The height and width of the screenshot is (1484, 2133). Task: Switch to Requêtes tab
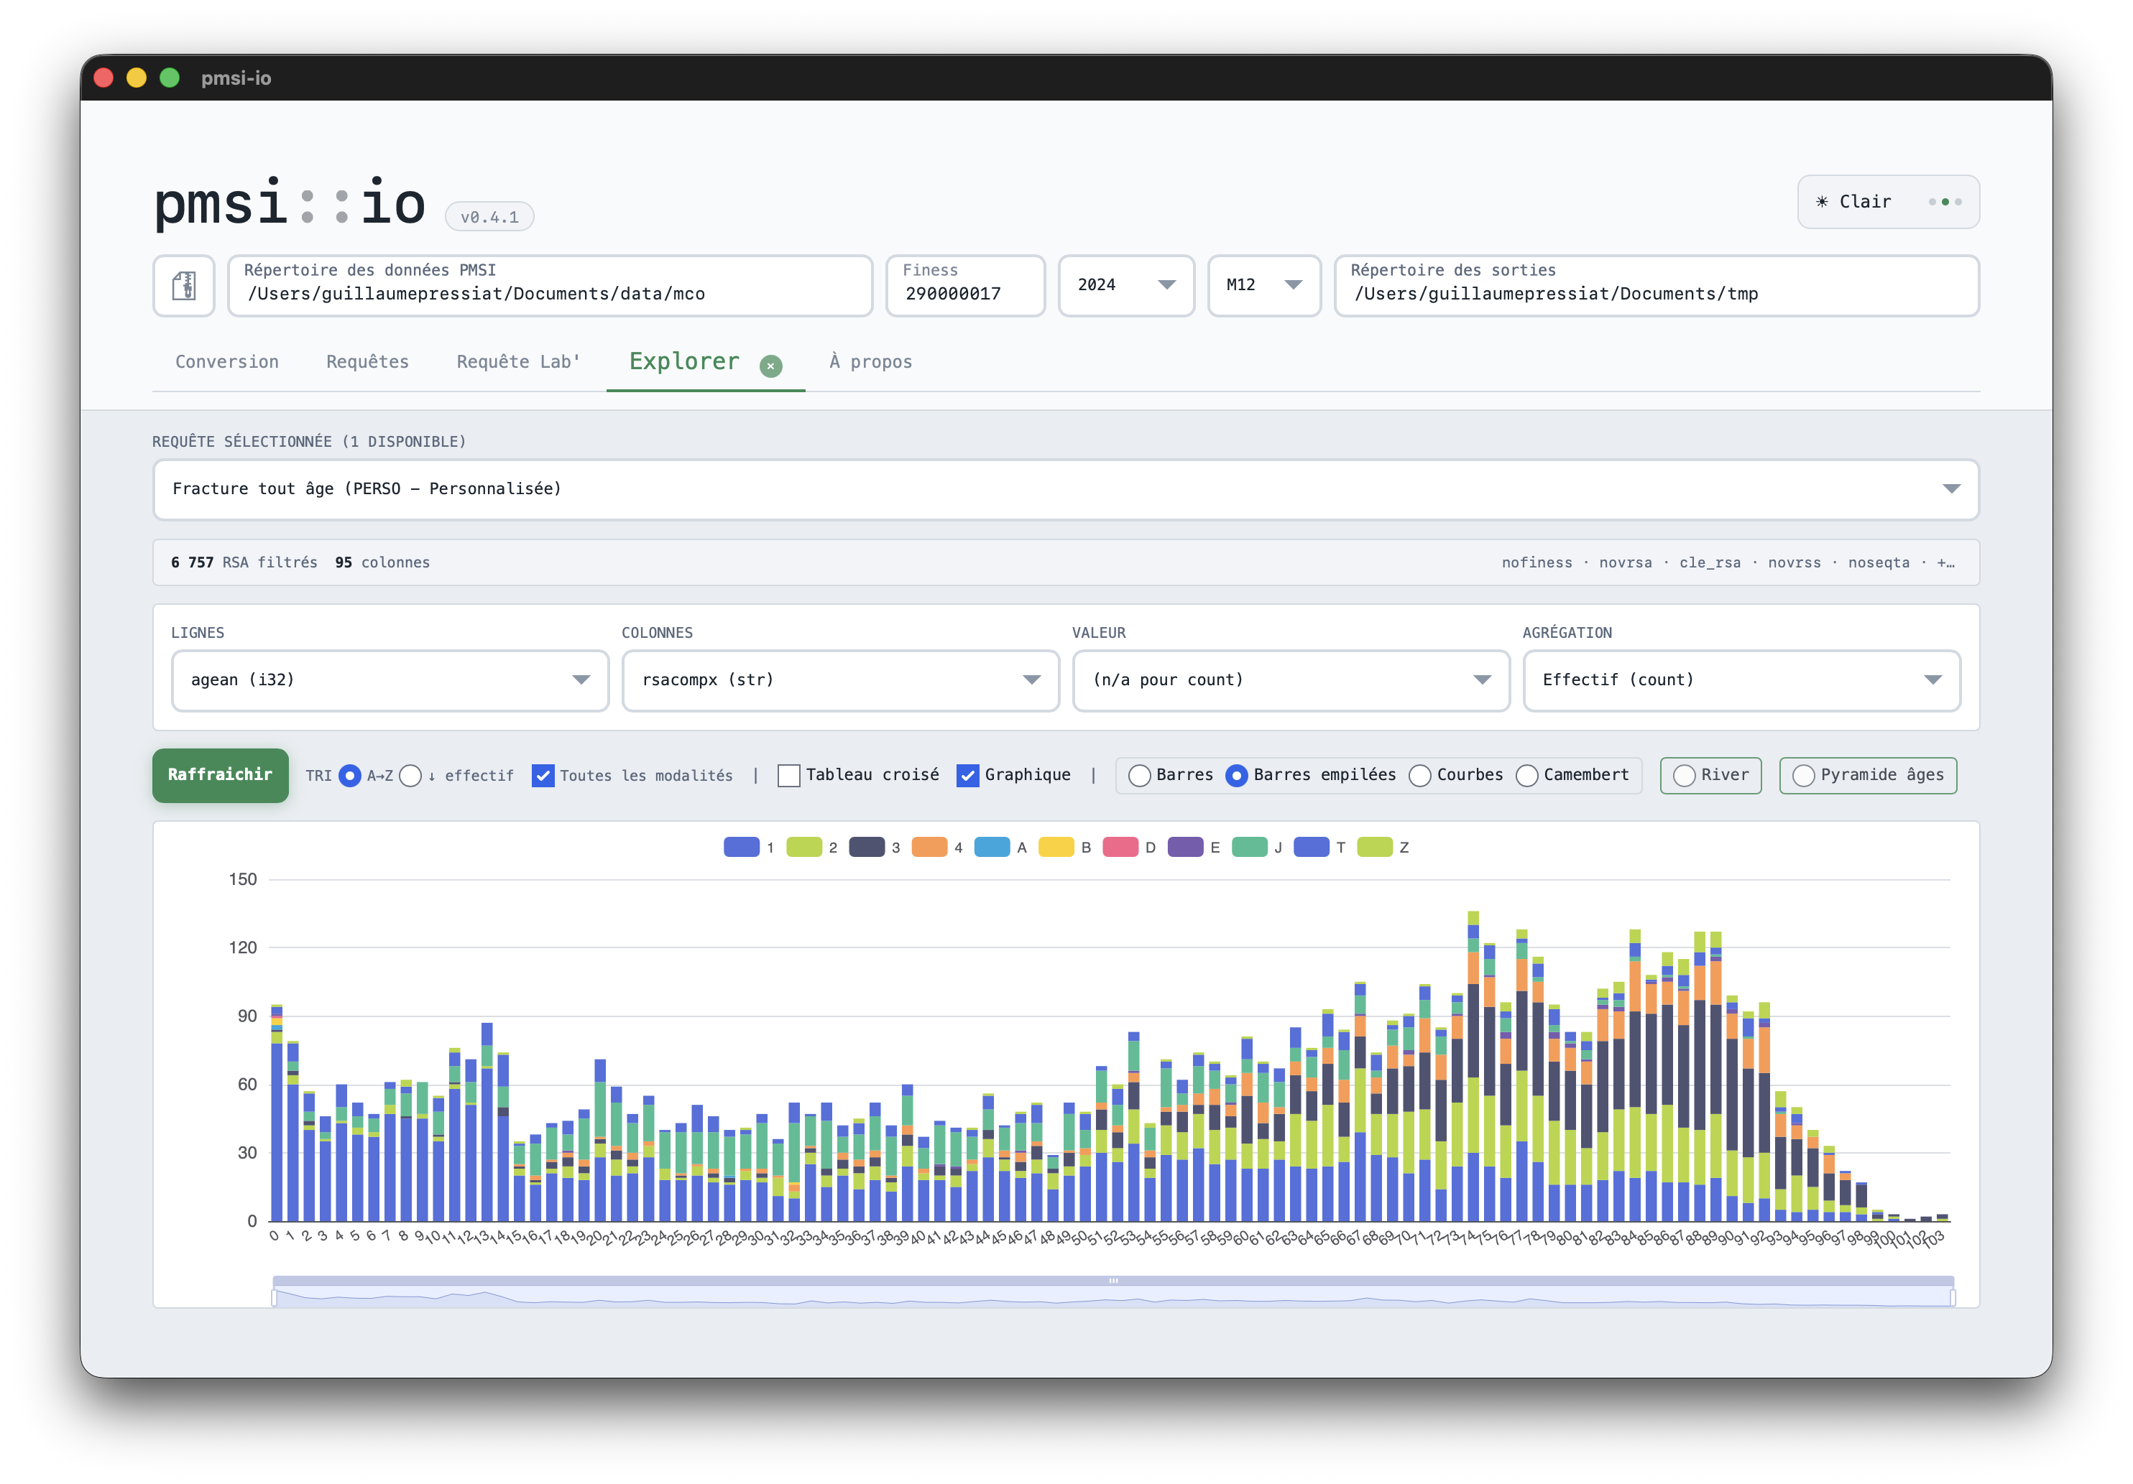coord(367,362)
